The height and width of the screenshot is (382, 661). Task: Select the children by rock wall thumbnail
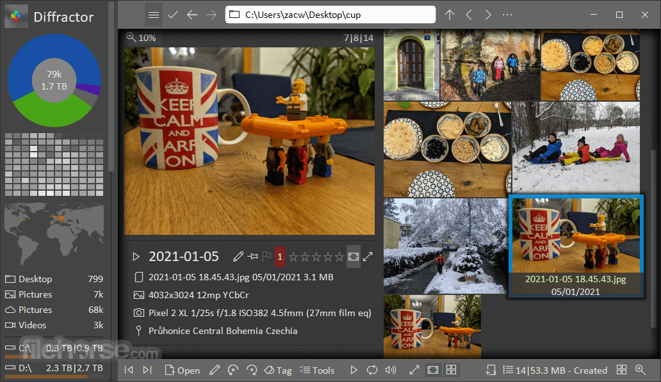tap(490, 65)
